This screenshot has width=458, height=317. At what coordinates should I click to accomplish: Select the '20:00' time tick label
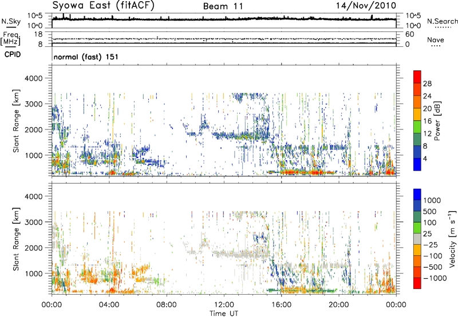click(339, 305)
